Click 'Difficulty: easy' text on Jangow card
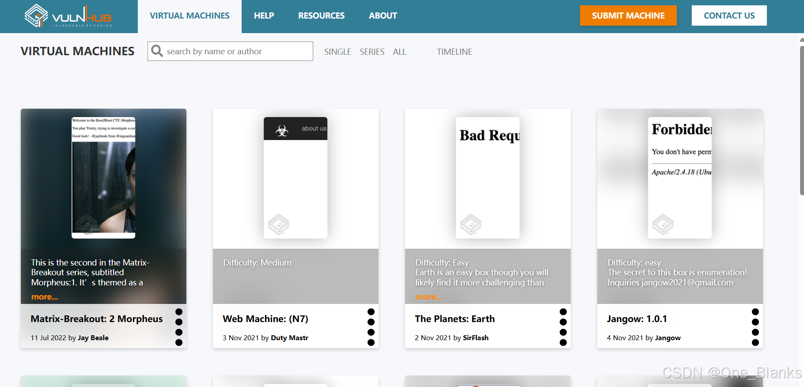This screenshot has height=387, width=804. [634, 263]
